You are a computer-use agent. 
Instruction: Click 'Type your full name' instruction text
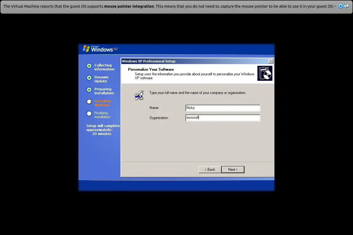tap(197, 93)
